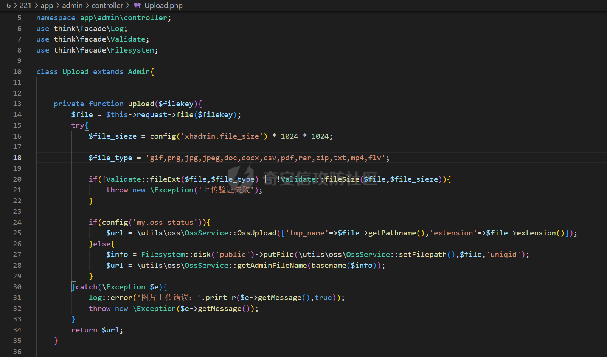The width and height of the screenshot is (607, 357).
Task: Select the admin breadcrumb segment
Action: (72, 5)
